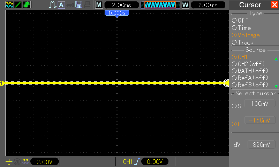This screenshot has height=167, width=279.
Task: Click the source list up arrow
Action: [x=276, y=59]
